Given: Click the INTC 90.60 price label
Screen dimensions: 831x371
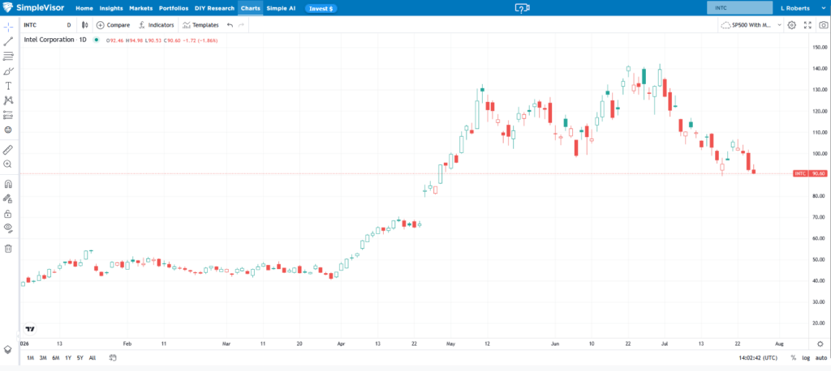Looking at the screenshot, I should pyautogui.click(x=811, y=173).
